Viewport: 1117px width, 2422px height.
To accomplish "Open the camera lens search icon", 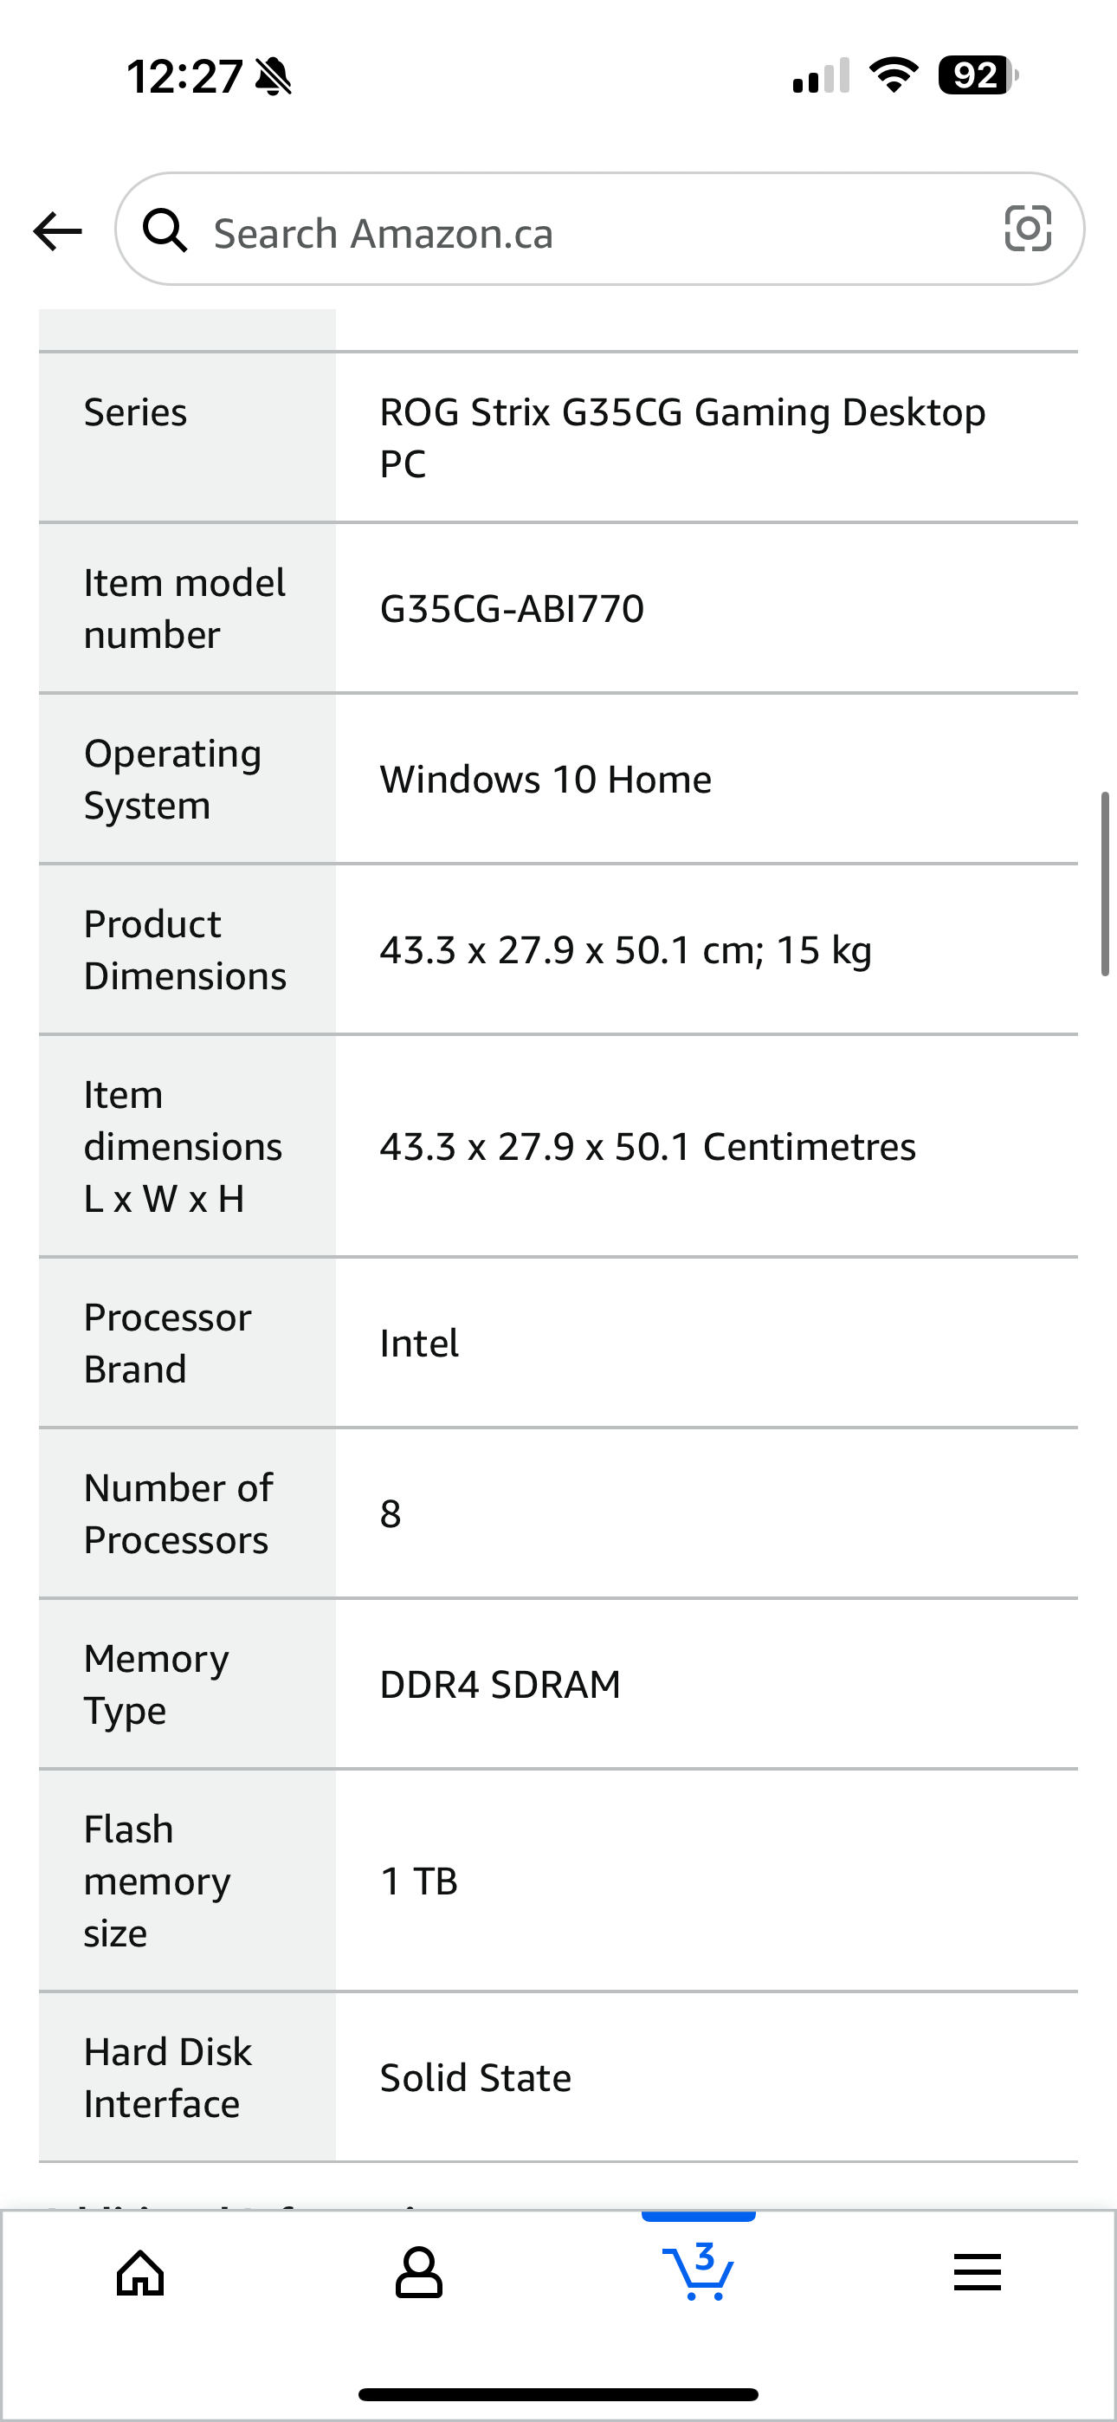I will point(1028,229).
